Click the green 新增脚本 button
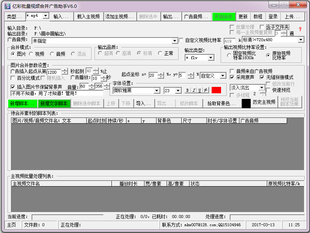Screen dimensions: 310x233 click(22, 103)
